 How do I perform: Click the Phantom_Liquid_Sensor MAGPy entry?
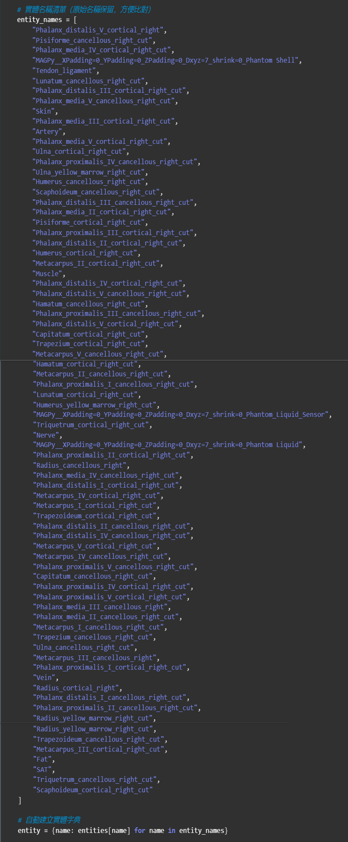(x=182, y=415)
